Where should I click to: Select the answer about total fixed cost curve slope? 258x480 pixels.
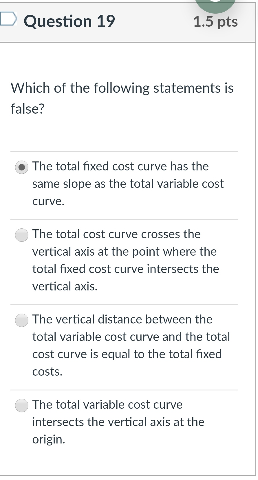pyautogui.click(x=21, y=167)
